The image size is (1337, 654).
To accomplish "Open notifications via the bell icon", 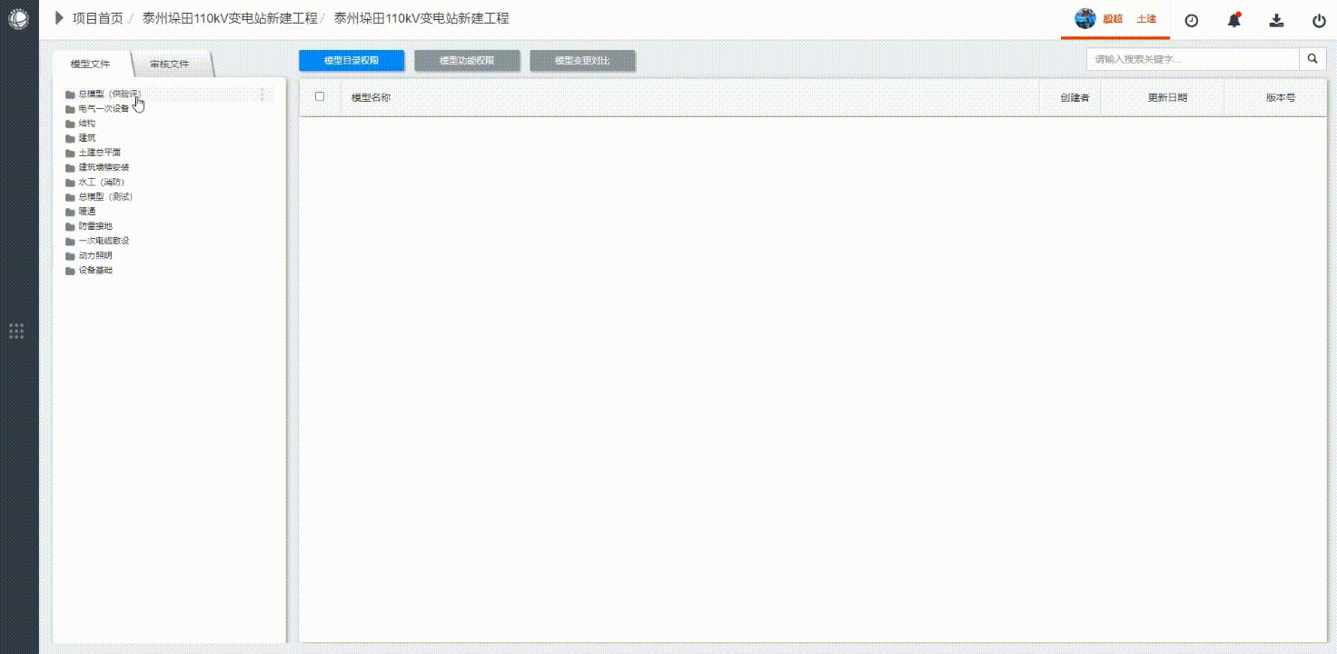I will (1233, 20).
